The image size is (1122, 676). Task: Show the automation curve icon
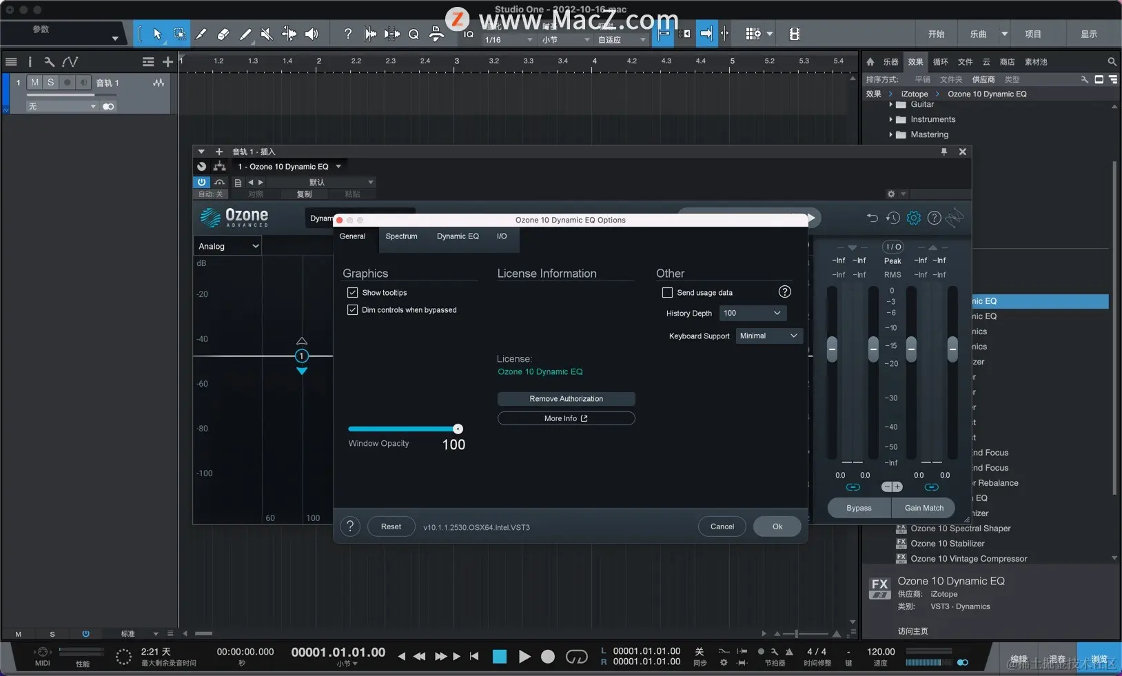coord(70,61)
